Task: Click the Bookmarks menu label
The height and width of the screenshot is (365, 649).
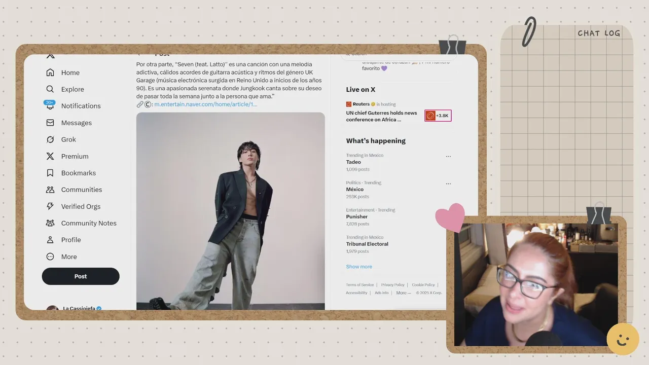Action: pos(79,173)
